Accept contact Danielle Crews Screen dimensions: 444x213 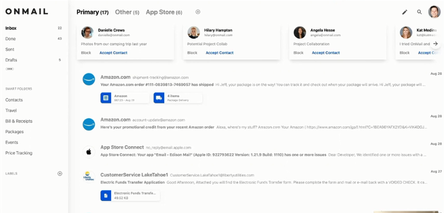coord(113,53)
